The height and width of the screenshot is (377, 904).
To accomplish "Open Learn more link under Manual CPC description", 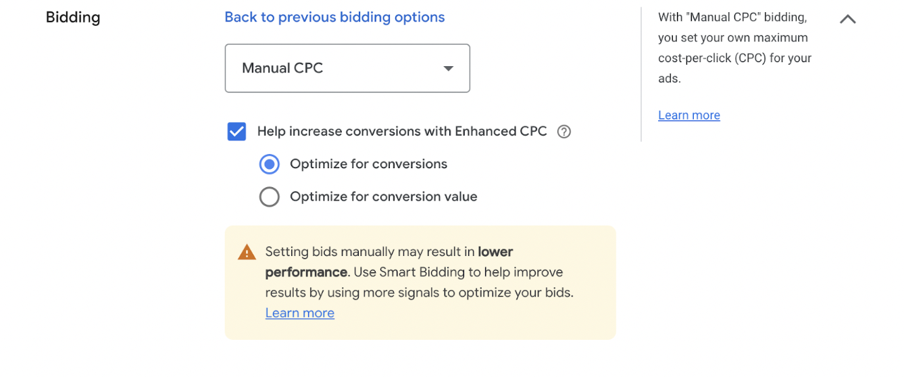I will point(689,115).
